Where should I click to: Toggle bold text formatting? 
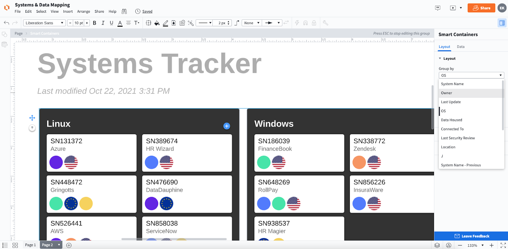coord(94,23)
